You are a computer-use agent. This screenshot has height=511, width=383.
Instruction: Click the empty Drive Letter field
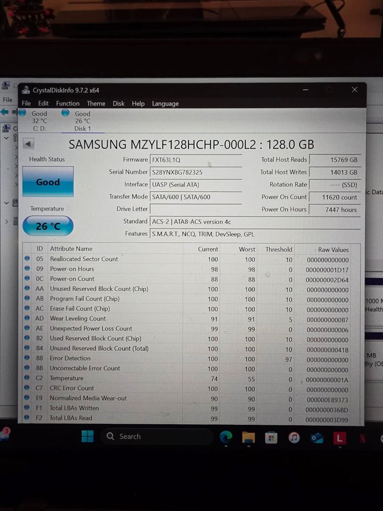(196, 209)
